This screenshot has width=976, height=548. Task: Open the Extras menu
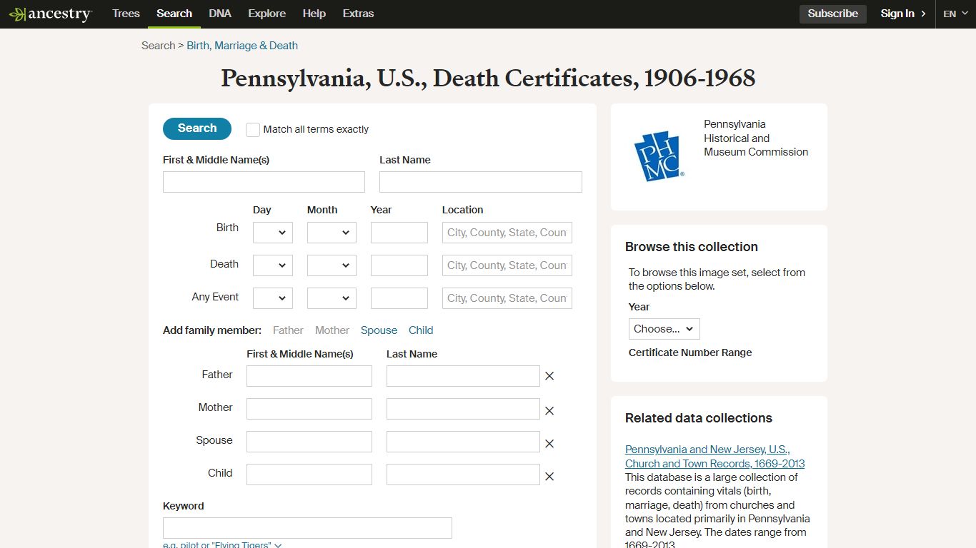click(x=358, y=14)
